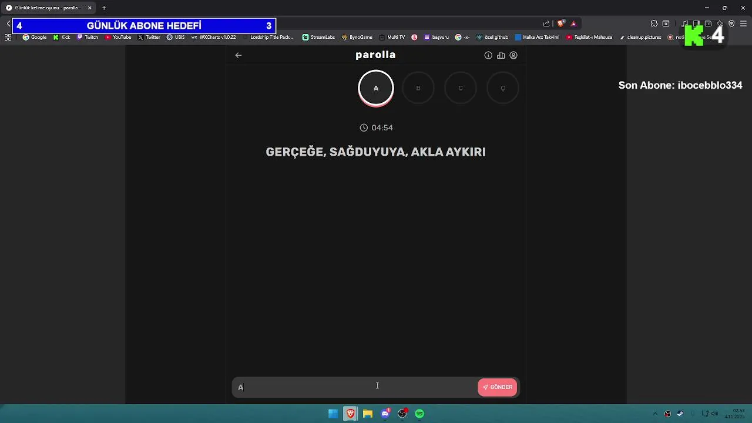Open Spotify from the taskbar
Image resolution: width=752 pixels, height=423 pixels.
[x=419, y=414]
